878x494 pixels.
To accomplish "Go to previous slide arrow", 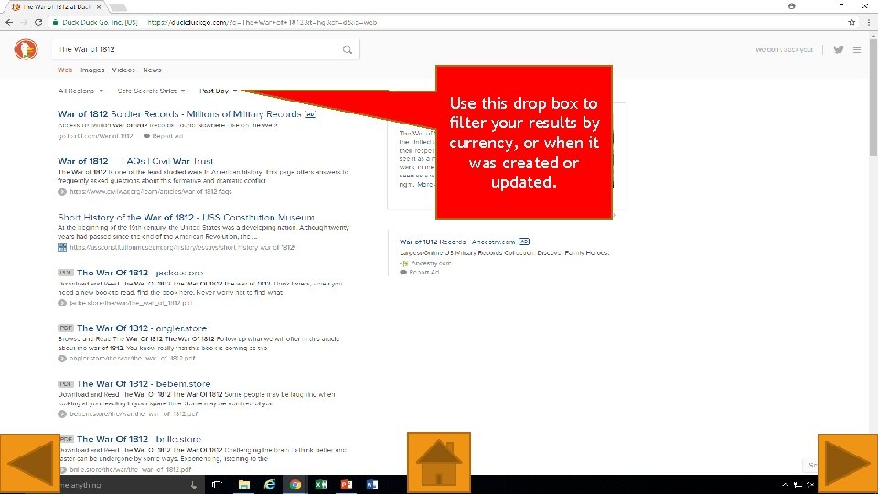I will 29,464.
